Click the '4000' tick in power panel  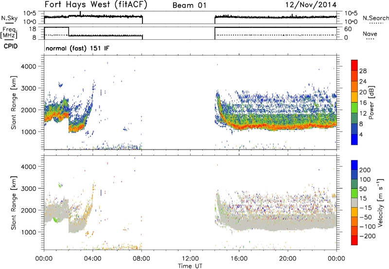[28, 67]
